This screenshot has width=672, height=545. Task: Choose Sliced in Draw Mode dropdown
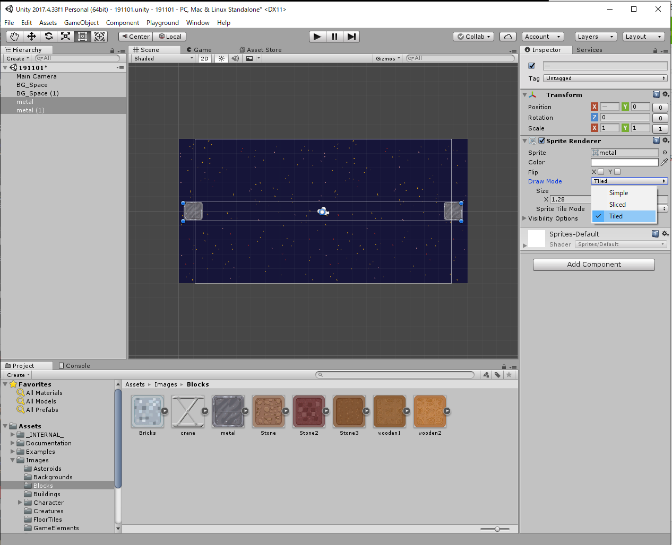[x=617, y=205]
